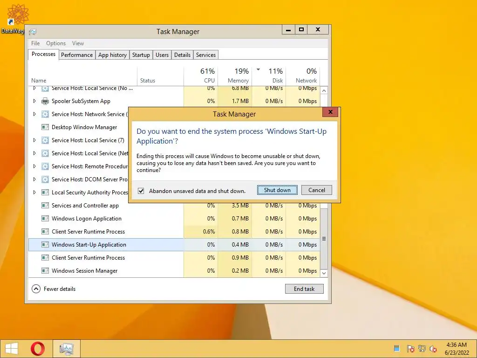The width and height of the screenshot is (477, 358).
Task: Select Client Server Runtime Process 0.9 MB row
Action: 174,258
